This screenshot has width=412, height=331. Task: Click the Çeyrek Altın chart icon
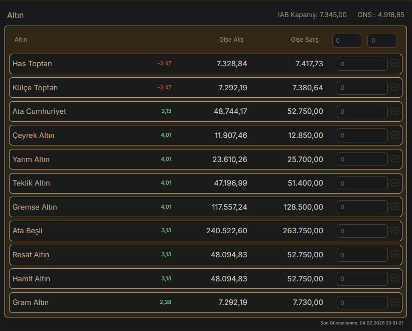(395, 135)
